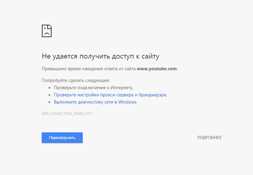Click the heading Не удается получить доступ к сайту

point(100,57)
